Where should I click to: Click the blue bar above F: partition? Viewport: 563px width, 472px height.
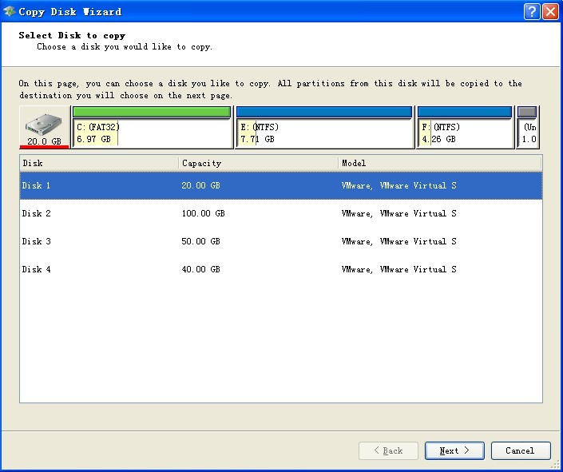coord(465,112)
